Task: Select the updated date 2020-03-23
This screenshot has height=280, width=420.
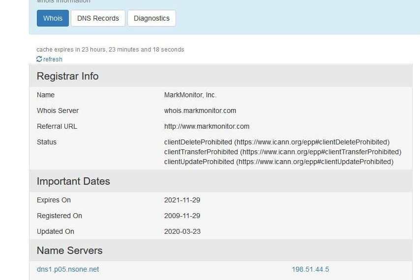Action: pos(182,231)
